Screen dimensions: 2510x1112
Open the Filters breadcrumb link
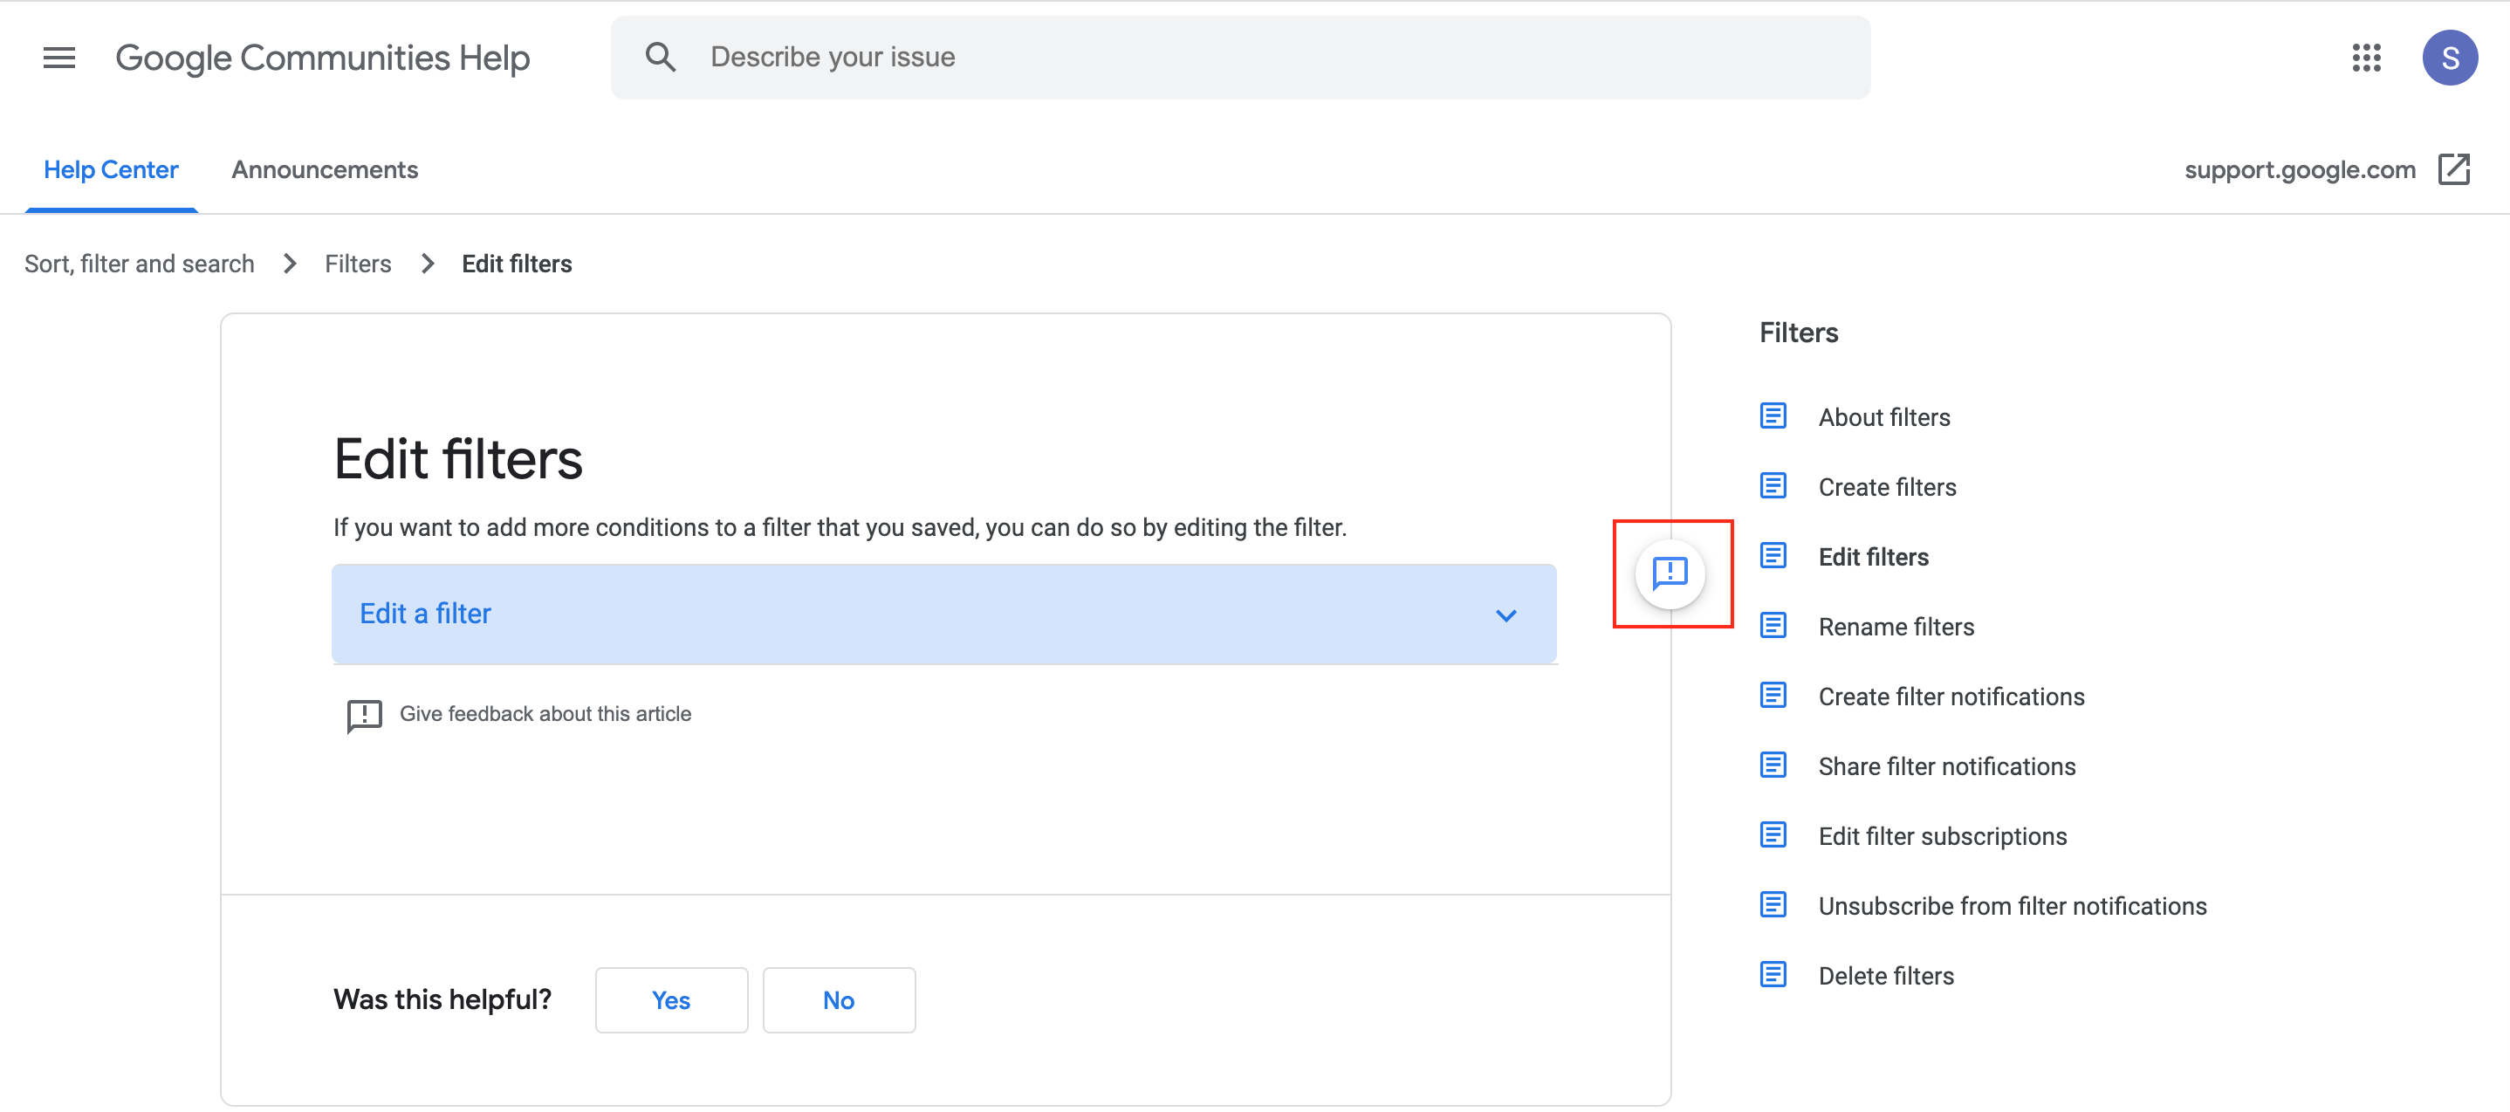tap(358, 264)
